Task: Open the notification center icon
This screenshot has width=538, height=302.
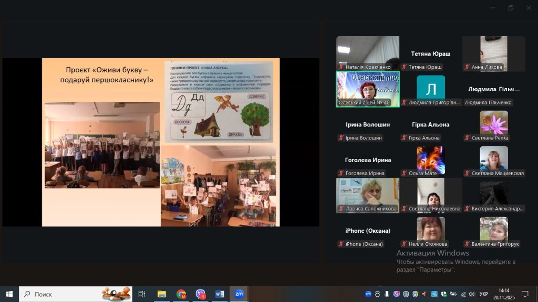Action: (x=524, y=294)
